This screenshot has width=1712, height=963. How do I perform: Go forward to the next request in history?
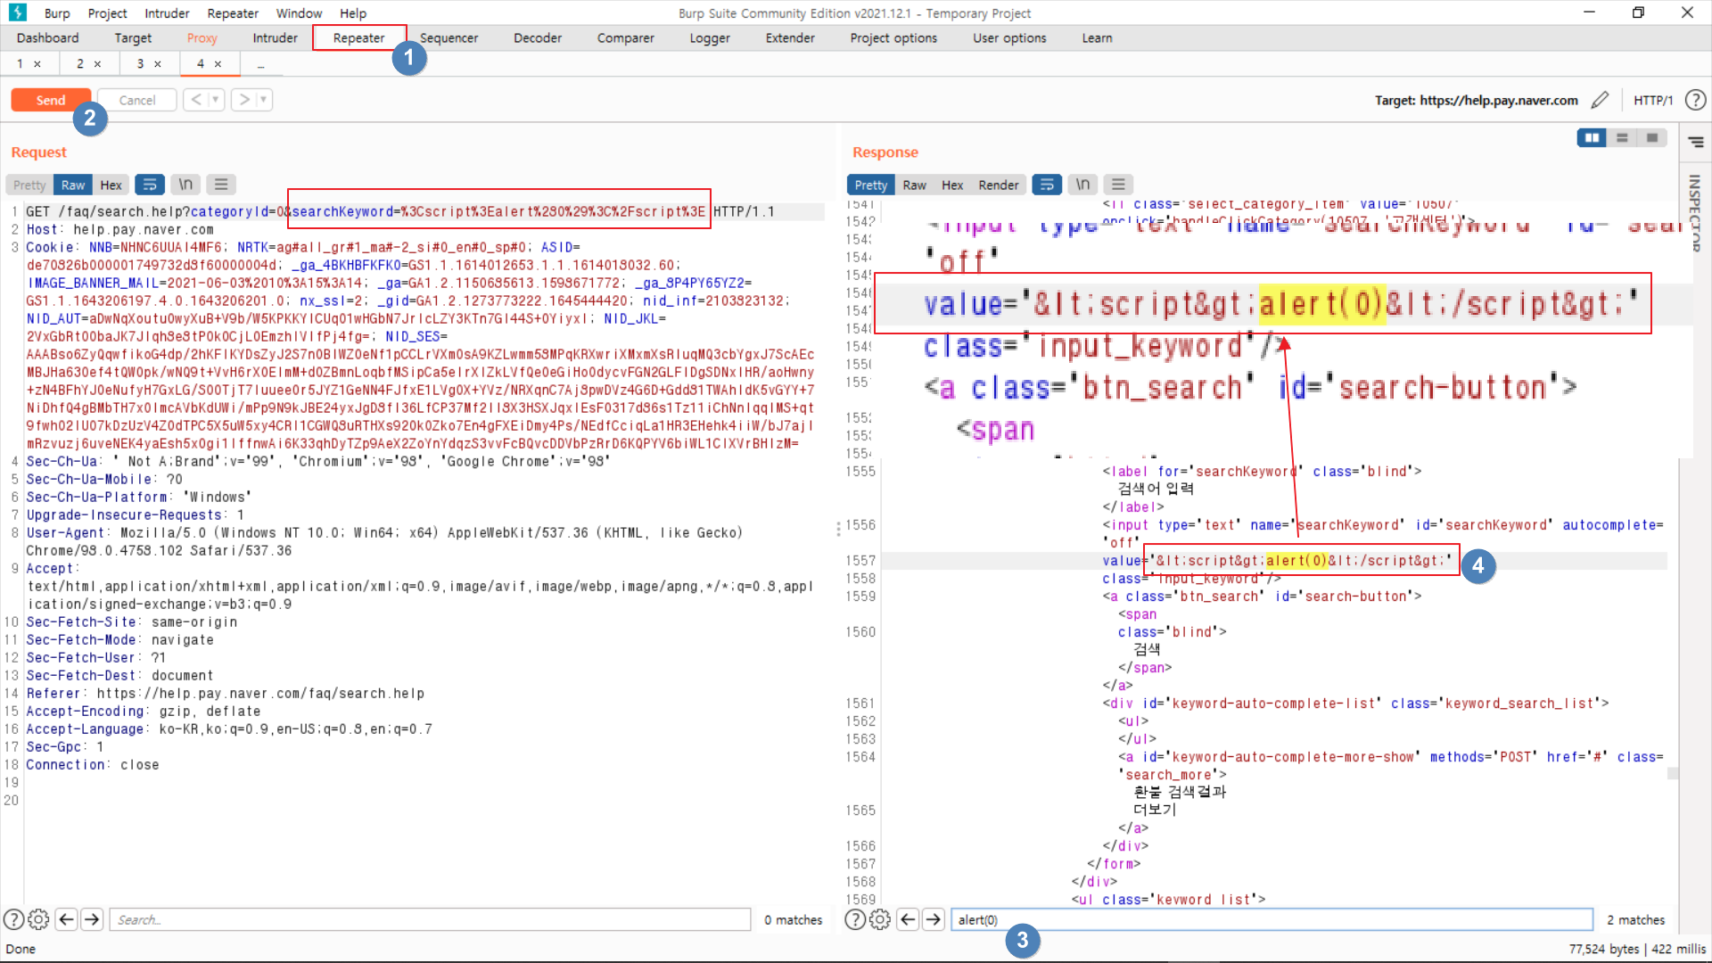tap(243, 100)
